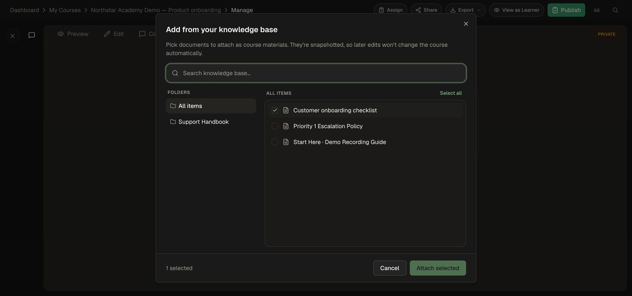Click the Priority 1 Escalation Policy title
Viewport: 632px width, 296px height.
328,126
